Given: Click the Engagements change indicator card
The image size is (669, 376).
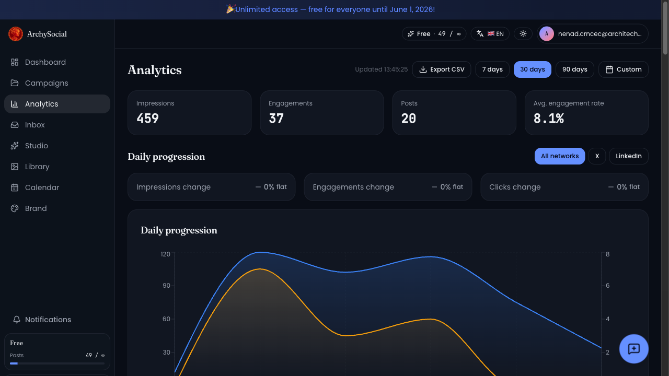Looking at the screenshot, I should click(388, 187).
